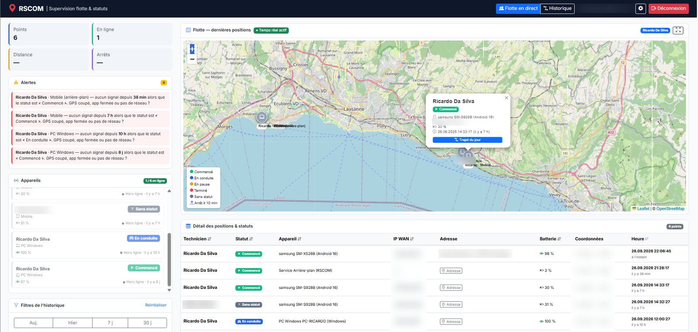Open the settings gear in the header
Screen dimensions: 698x332
640,8
